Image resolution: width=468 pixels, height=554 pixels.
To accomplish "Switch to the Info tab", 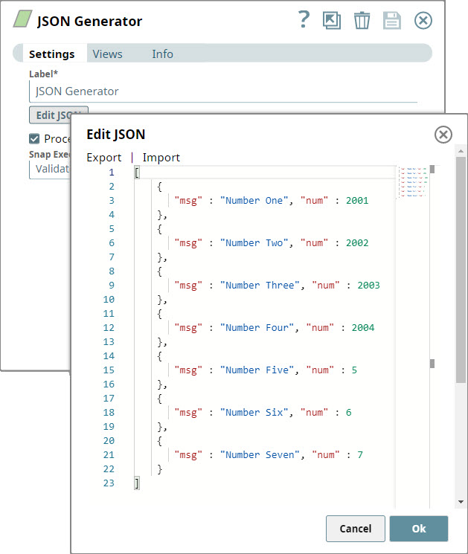I will coord(162,54).
